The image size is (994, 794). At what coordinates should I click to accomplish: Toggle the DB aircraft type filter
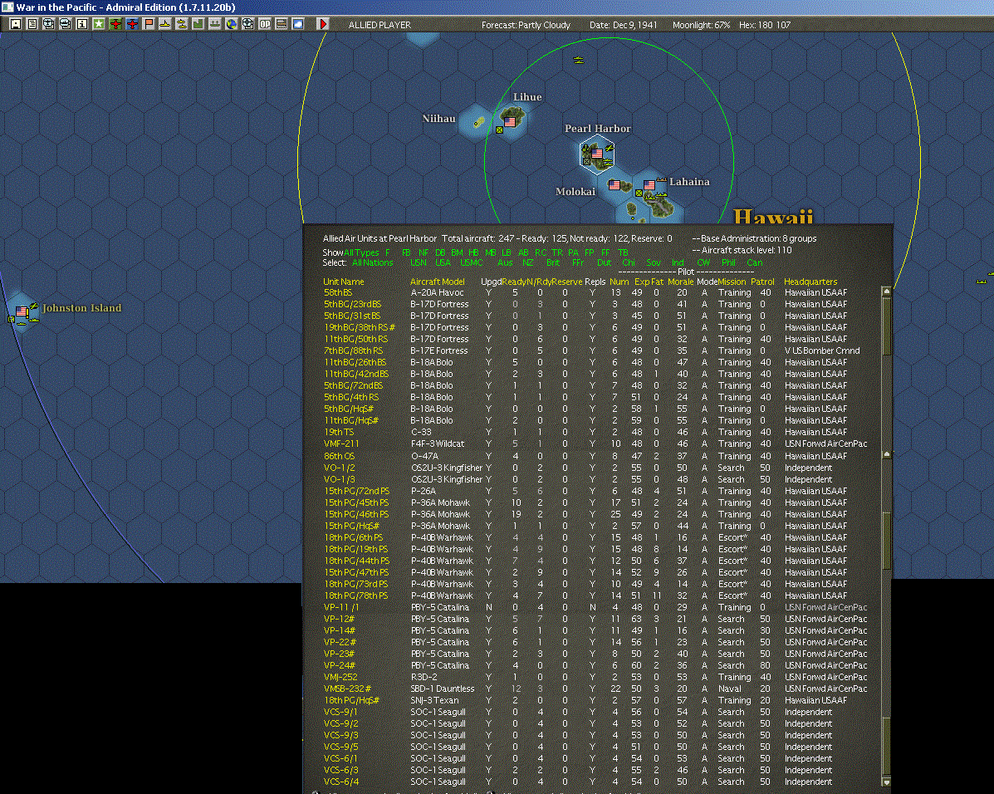point(440,252)
